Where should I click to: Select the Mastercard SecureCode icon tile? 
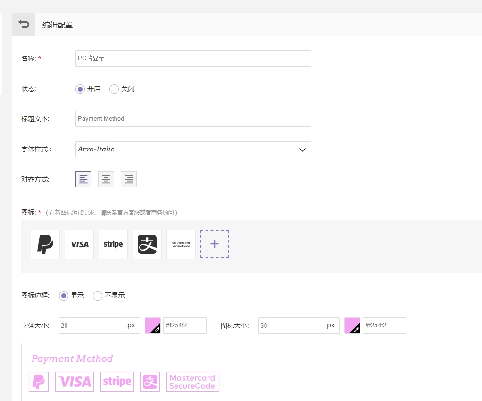(x=181, y=244)
